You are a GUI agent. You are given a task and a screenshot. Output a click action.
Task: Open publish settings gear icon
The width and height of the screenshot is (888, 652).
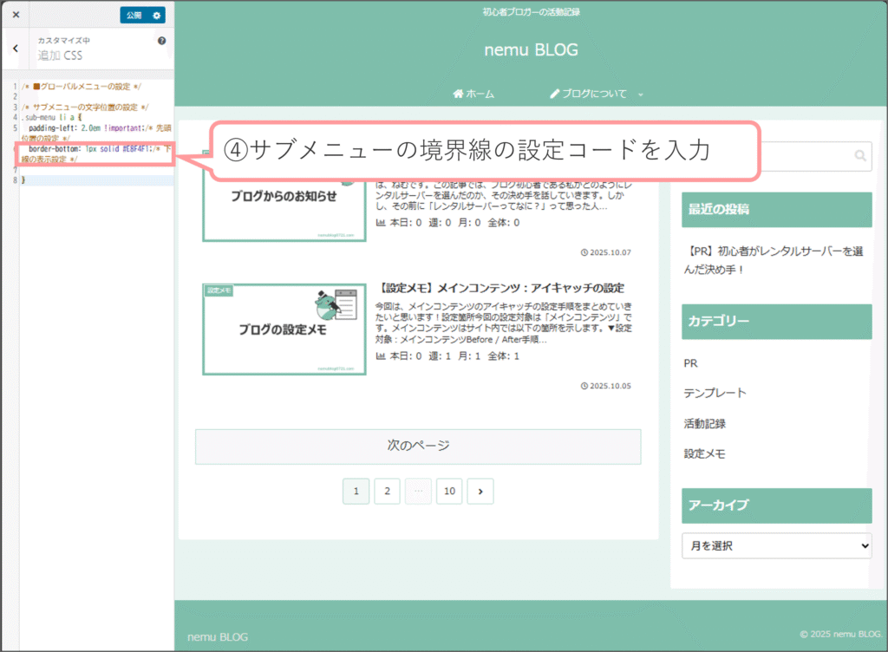point(156,15)
